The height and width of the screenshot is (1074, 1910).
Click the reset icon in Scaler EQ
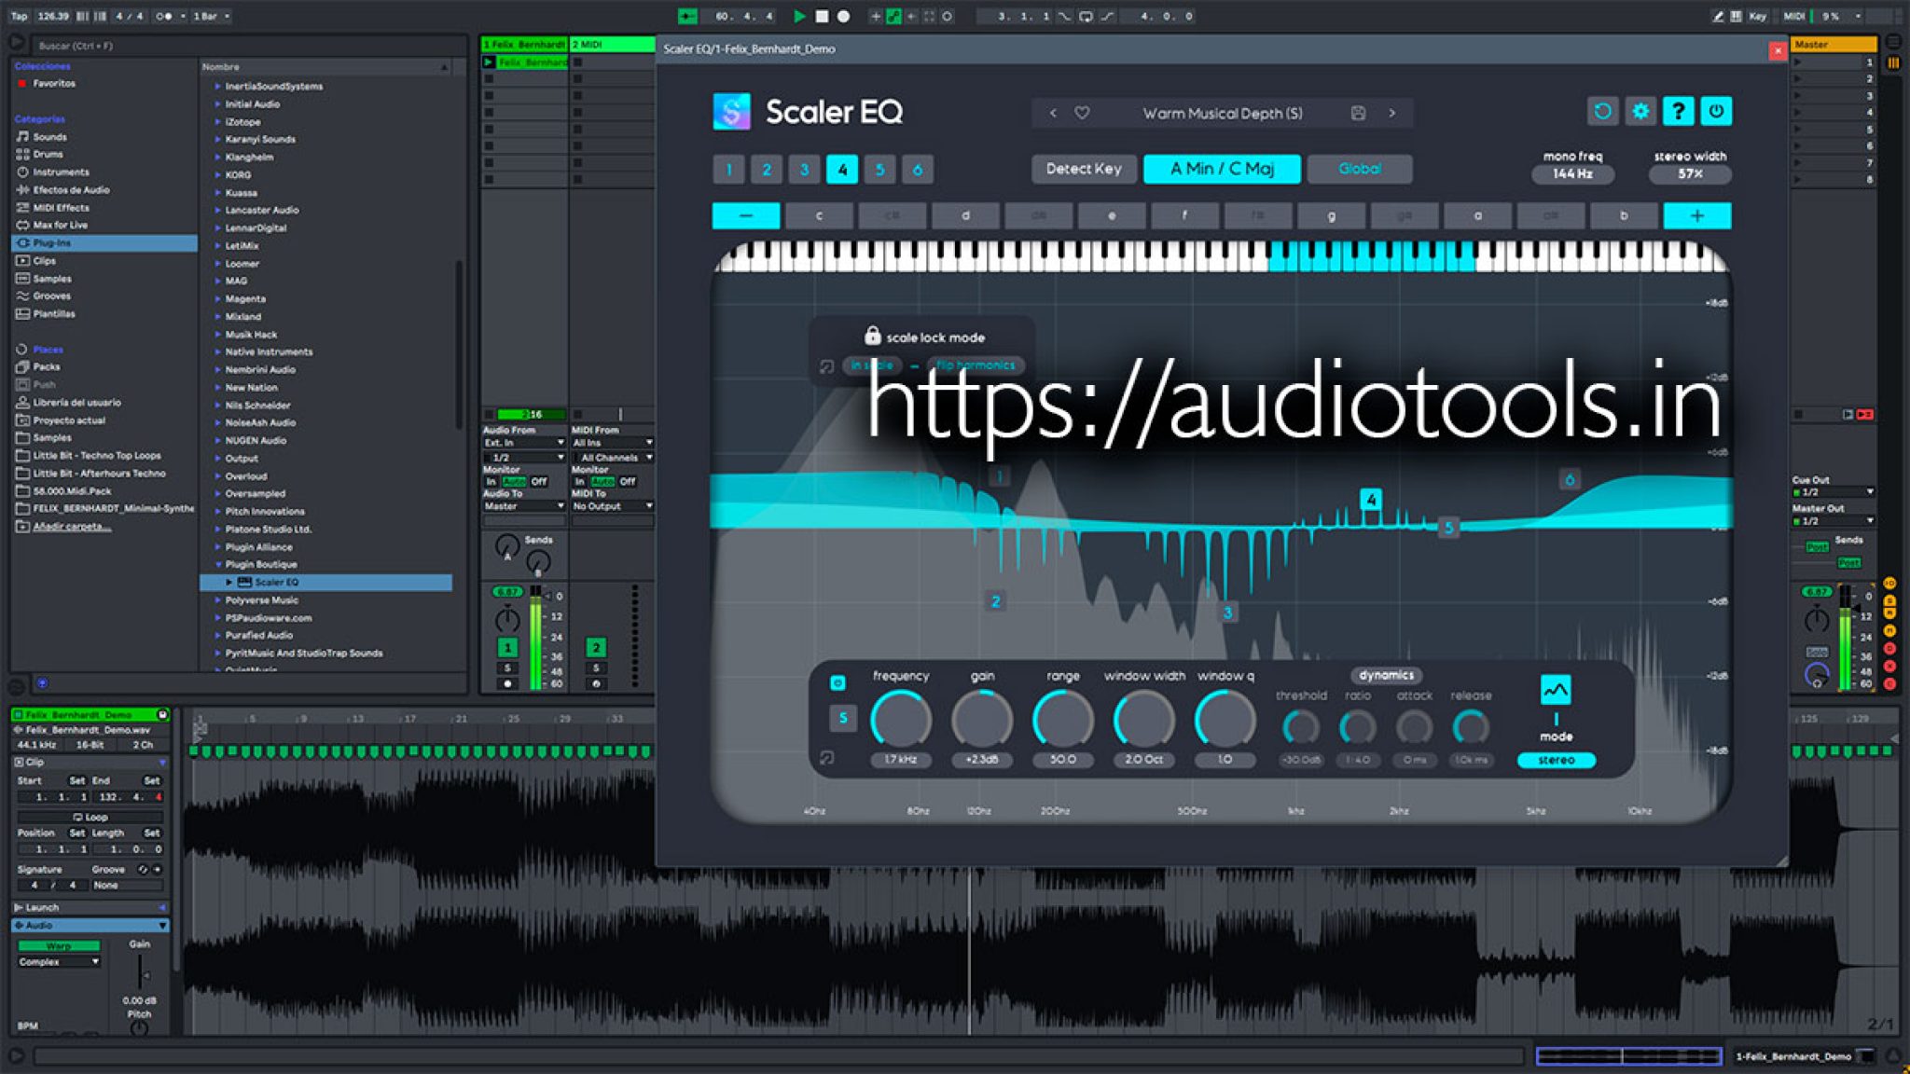(1602, 111)
